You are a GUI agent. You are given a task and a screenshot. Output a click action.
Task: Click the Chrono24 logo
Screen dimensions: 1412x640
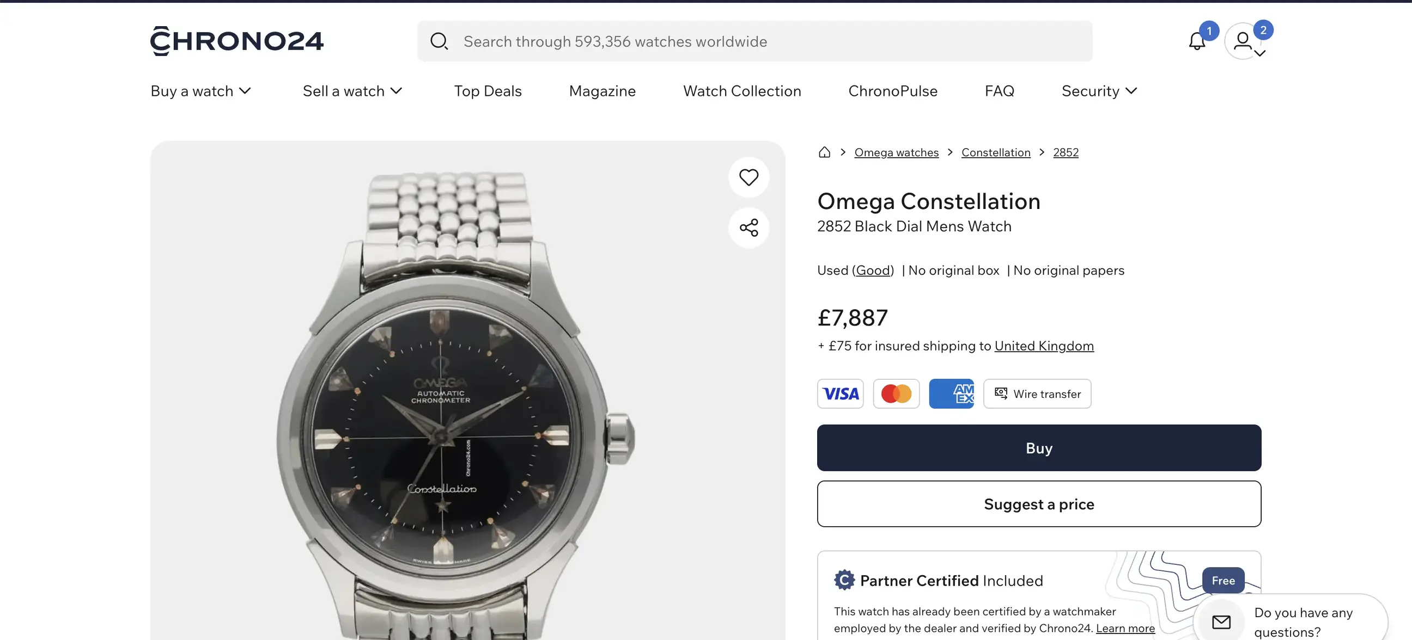tap(237, 41)
